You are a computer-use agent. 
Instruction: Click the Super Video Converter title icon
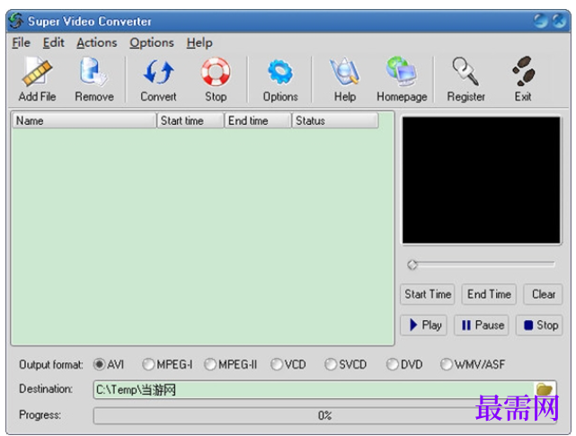click(x=16, y=21)
